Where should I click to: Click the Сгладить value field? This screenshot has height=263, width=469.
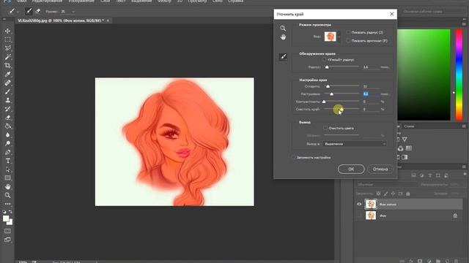372,86
